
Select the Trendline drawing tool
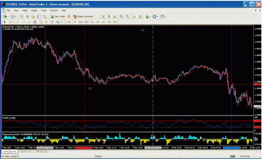[x=29, y=22]
